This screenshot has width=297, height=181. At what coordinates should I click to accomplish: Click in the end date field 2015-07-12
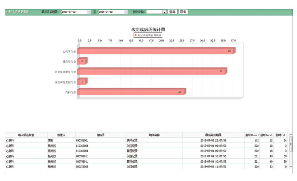tap(110, 12)
